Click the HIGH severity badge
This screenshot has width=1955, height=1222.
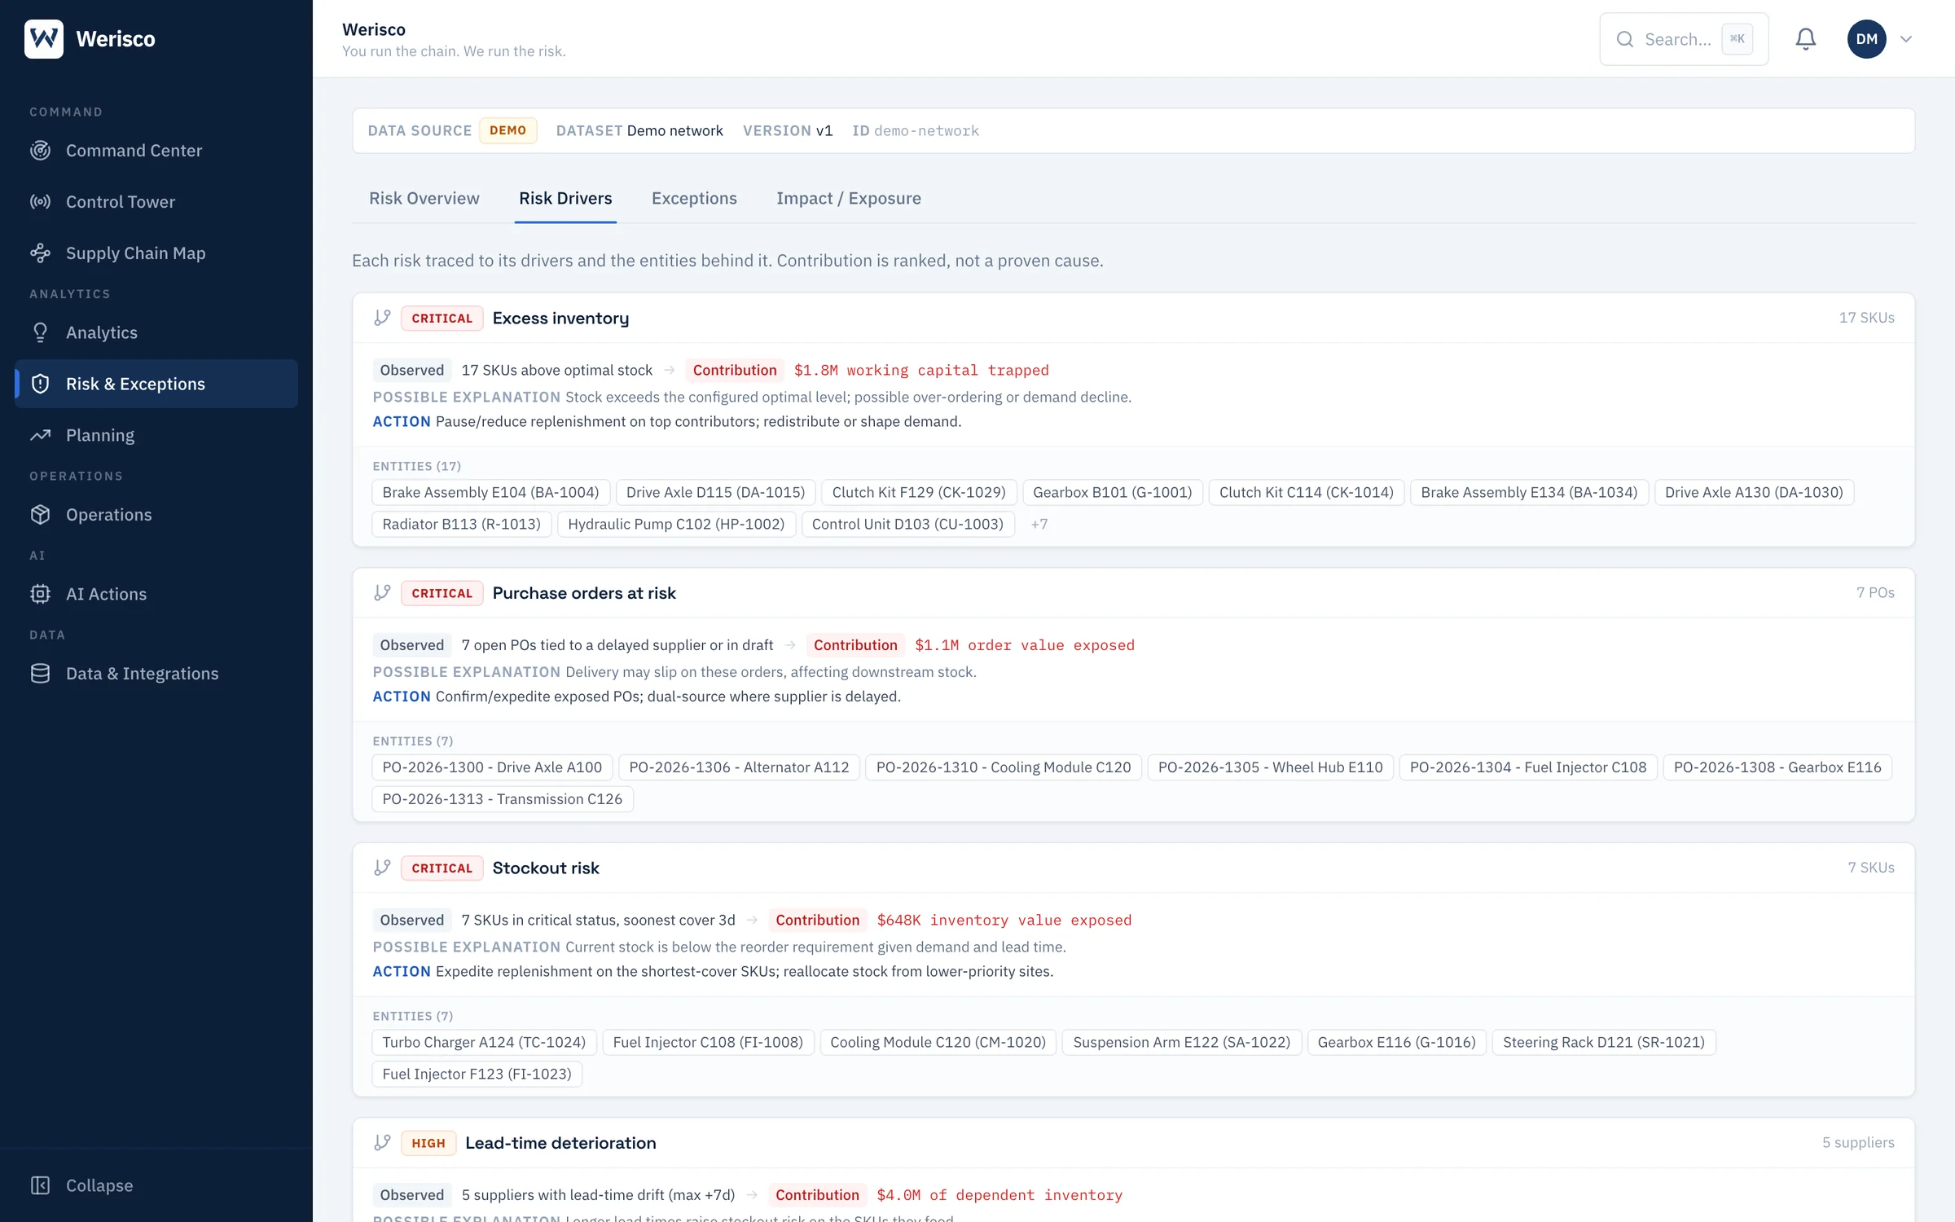[x=428, y=1143]
